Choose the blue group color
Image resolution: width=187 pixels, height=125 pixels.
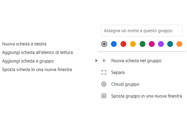coord(114,44)
